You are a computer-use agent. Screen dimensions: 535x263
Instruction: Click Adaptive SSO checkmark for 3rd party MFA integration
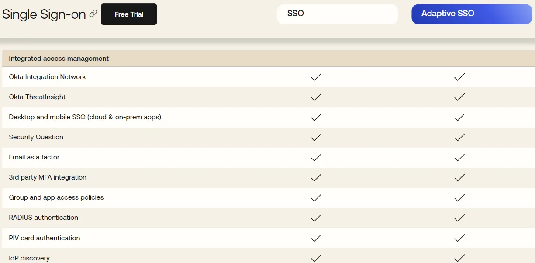pos(459,177)
